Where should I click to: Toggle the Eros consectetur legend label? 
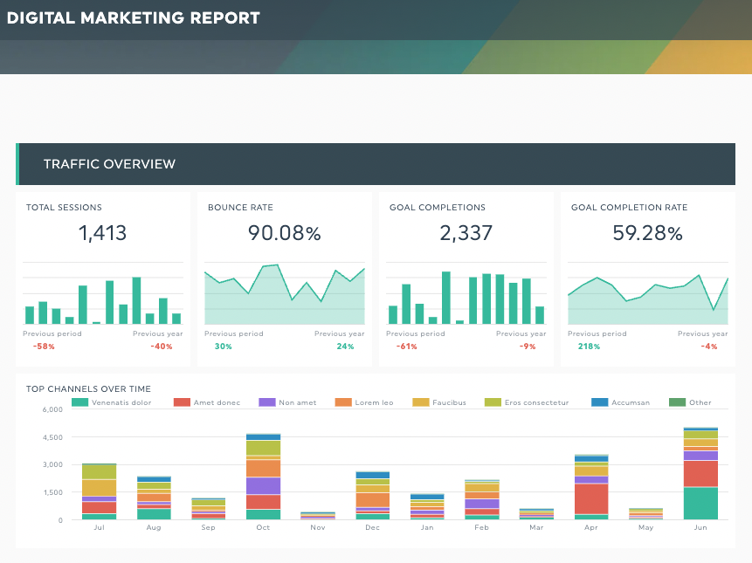536,402
